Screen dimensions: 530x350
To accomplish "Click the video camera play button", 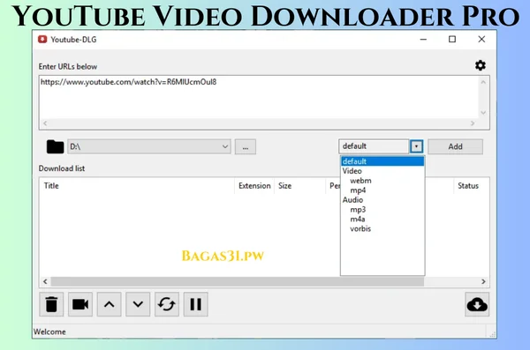I will tap(80, 304).
